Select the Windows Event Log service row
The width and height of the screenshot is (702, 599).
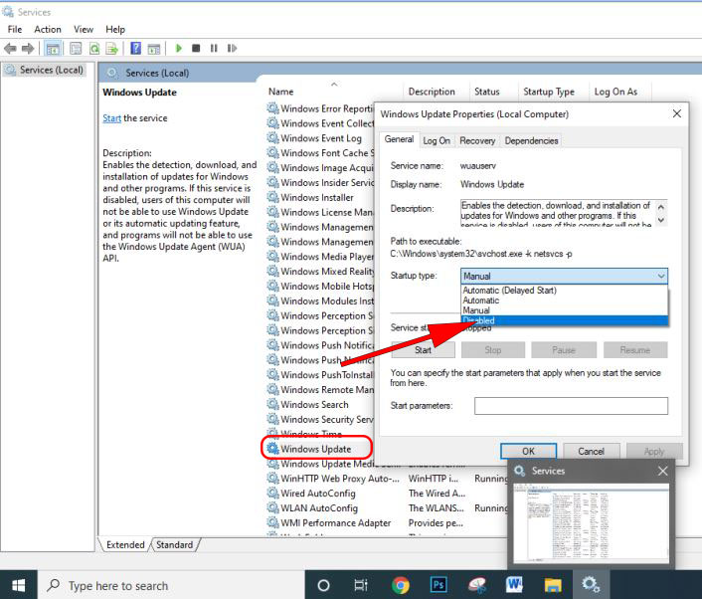pos(320,138)
